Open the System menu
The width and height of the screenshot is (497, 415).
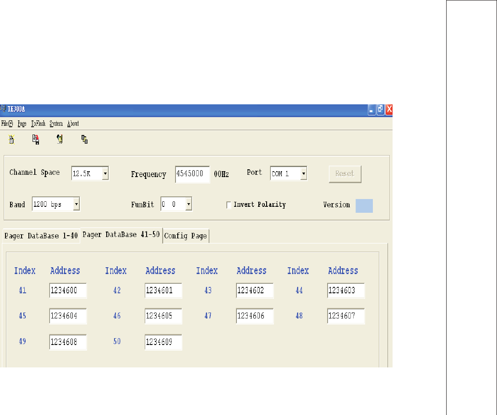coord(56,124)
